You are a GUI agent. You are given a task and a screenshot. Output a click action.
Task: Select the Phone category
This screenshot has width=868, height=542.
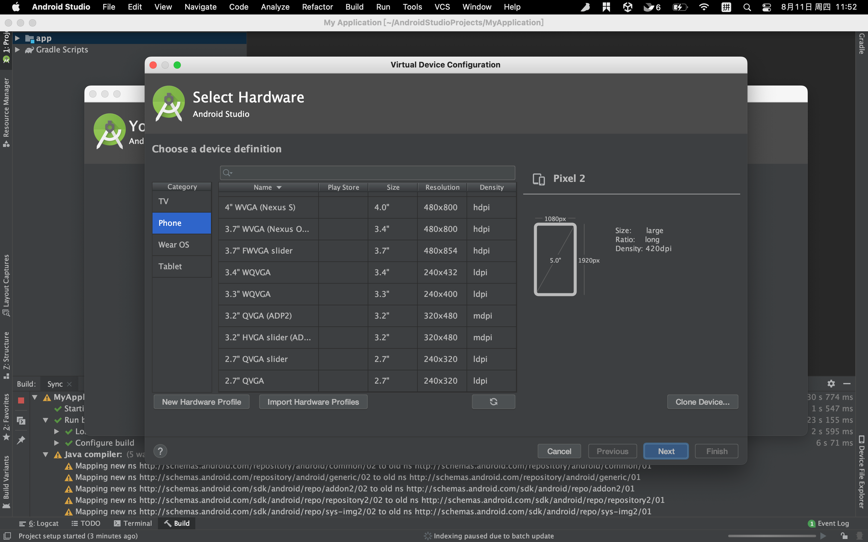click(181, 223)
